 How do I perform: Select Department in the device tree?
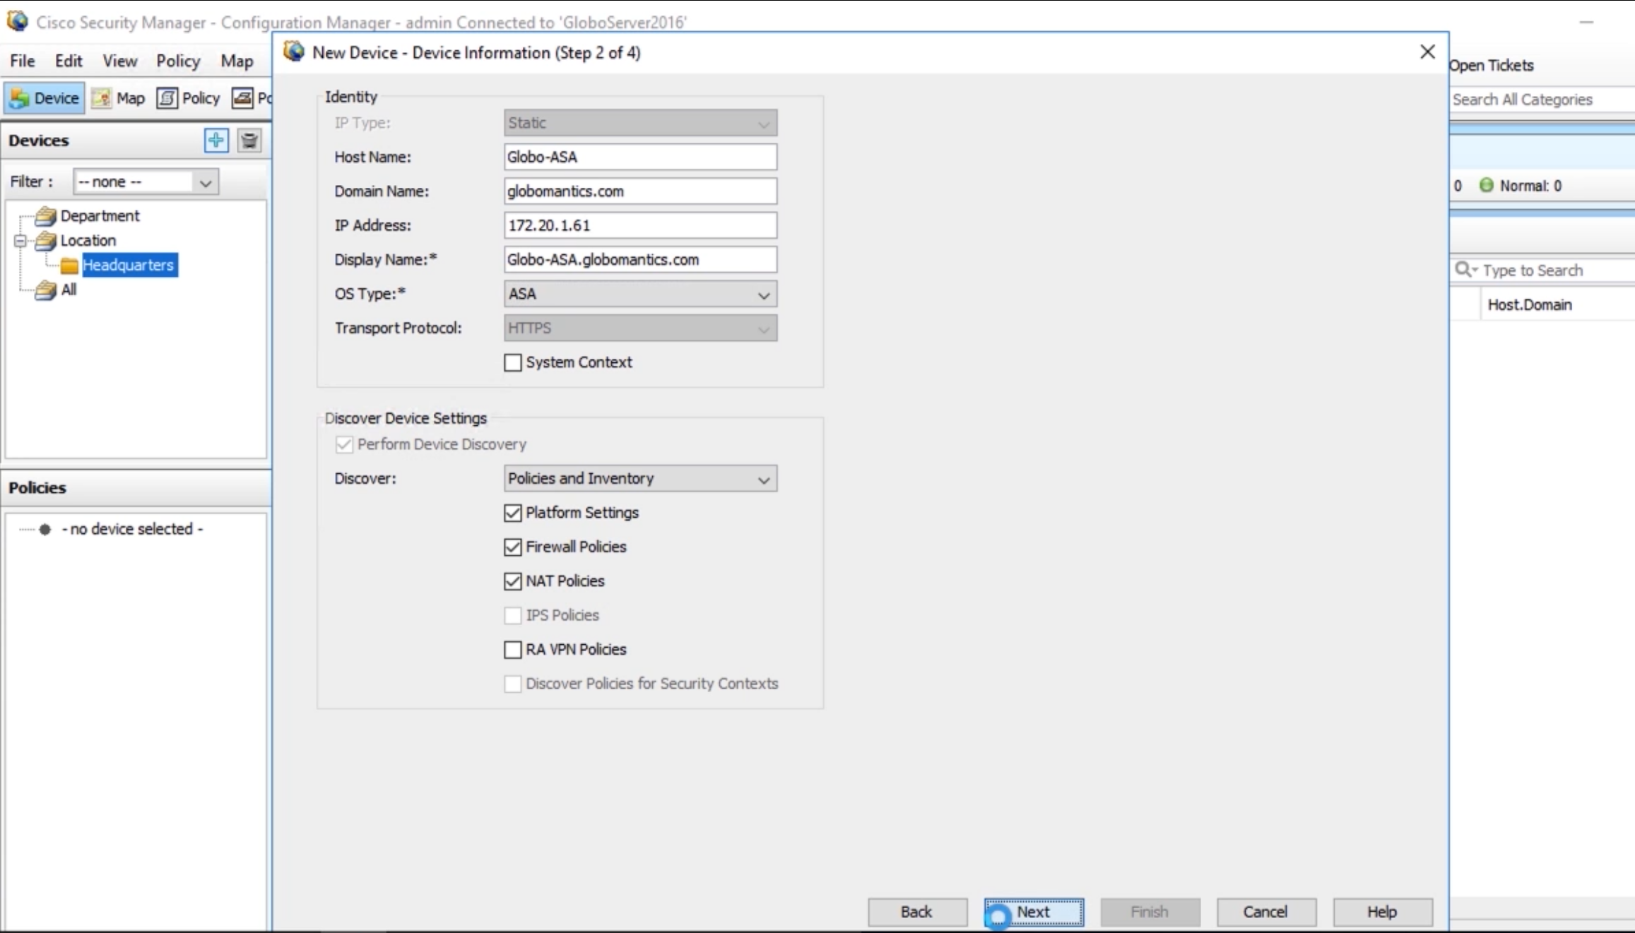tap(100, 215)
